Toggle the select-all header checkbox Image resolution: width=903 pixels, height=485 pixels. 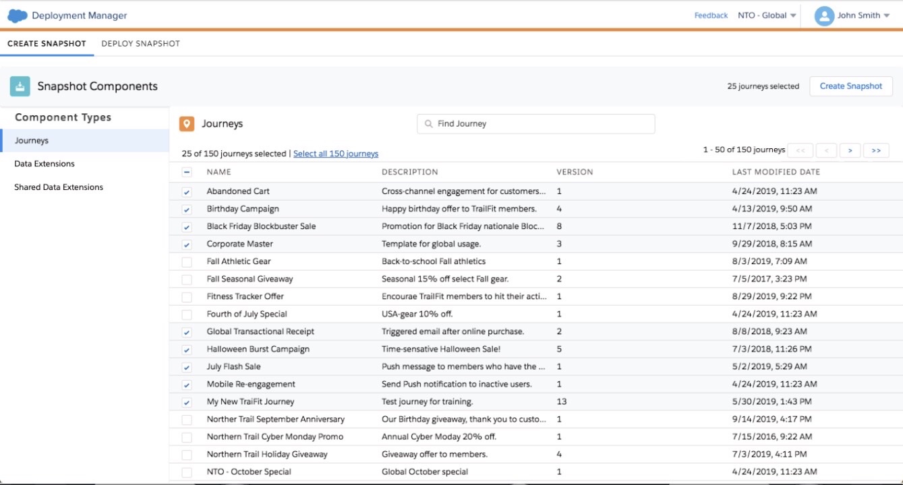(x=187, y=172)
